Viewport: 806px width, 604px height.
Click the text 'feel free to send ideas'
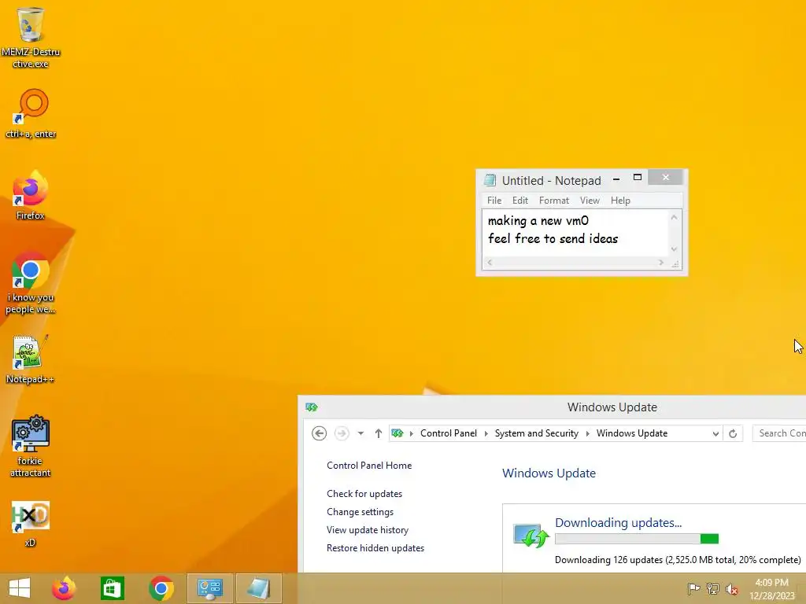[553, 239]
